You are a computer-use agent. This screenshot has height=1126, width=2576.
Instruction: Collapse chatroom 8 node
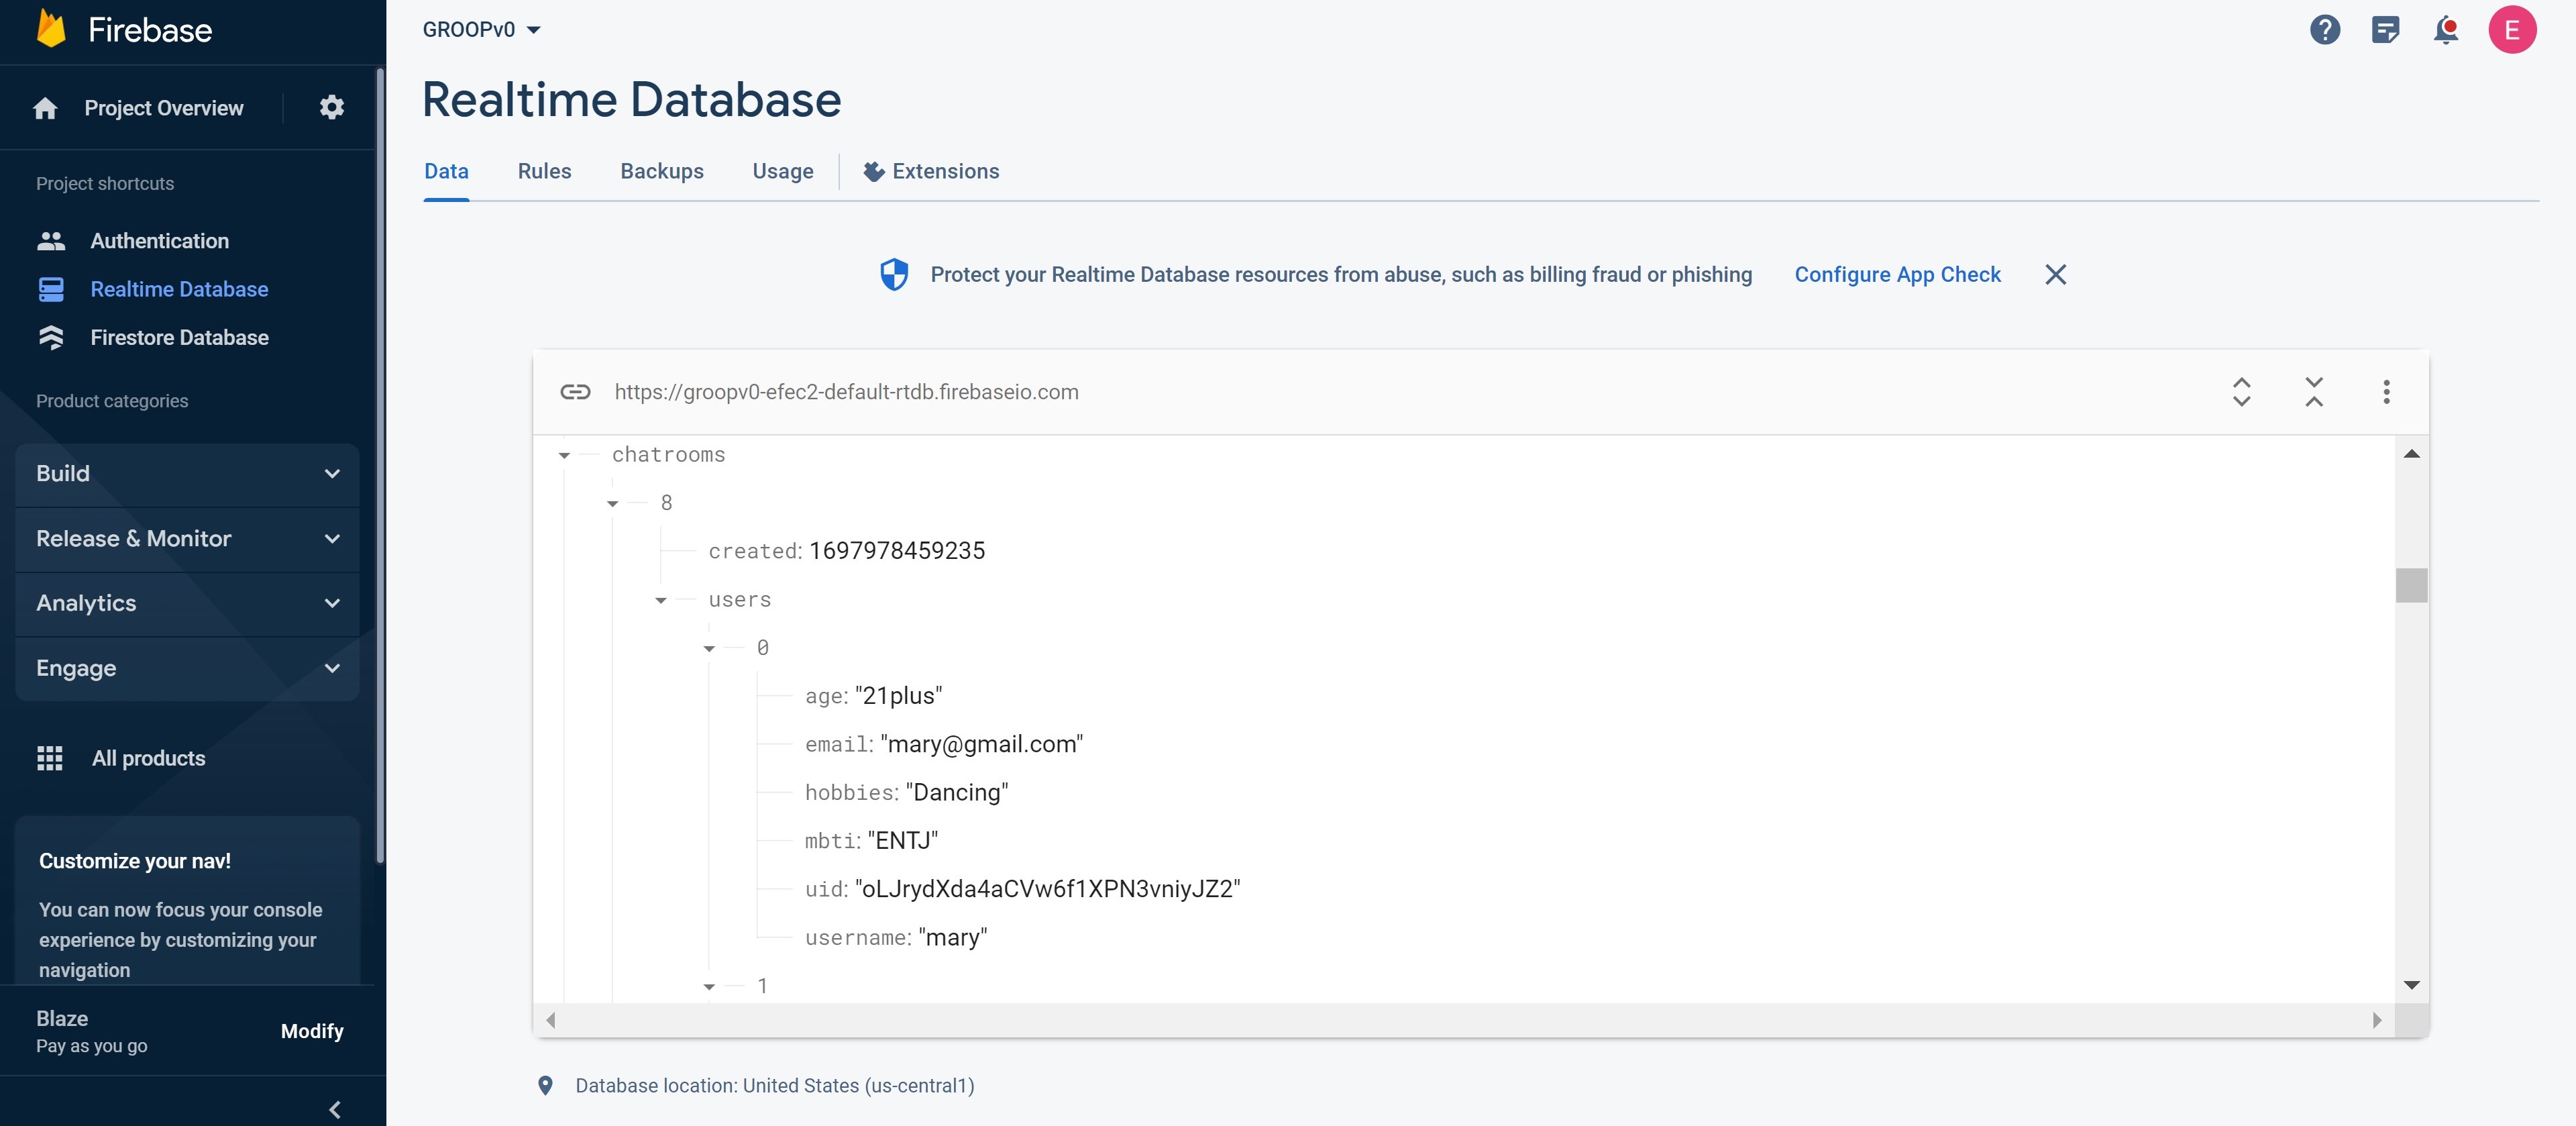click(613, 504)
